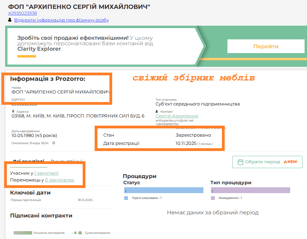Click the blue Статус procedure bar
Screen dimensions: 307x239
(x=163, y=190)
